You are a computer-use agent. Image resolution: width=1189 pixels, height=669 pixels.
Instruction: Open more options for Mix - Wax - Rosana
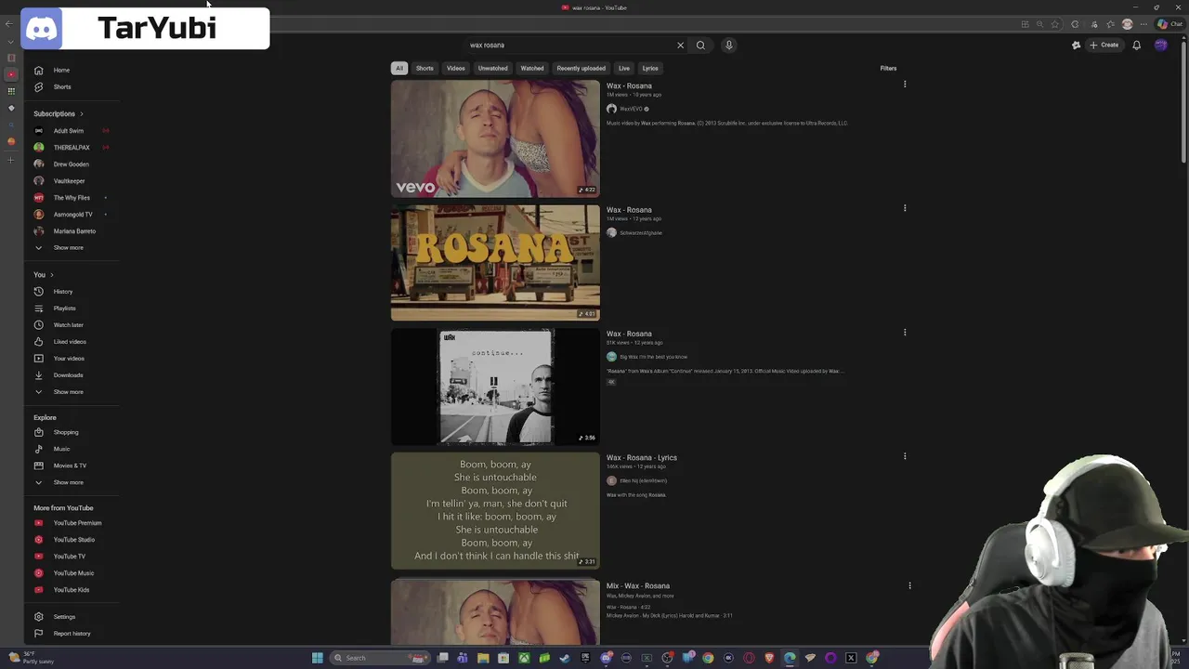tap(909, 585)
